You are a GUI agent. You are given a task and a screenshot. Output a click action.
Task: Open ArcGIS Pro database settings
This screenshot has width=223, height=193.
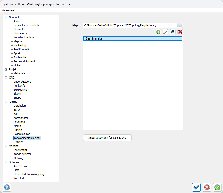point(20,166)
